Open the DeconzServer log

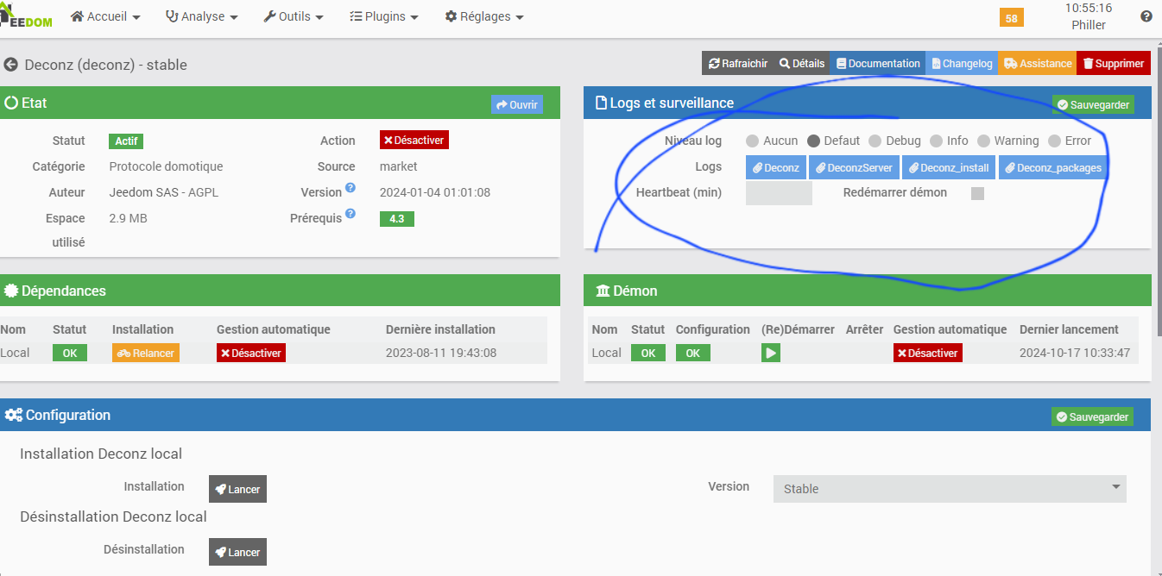[854, 167]
